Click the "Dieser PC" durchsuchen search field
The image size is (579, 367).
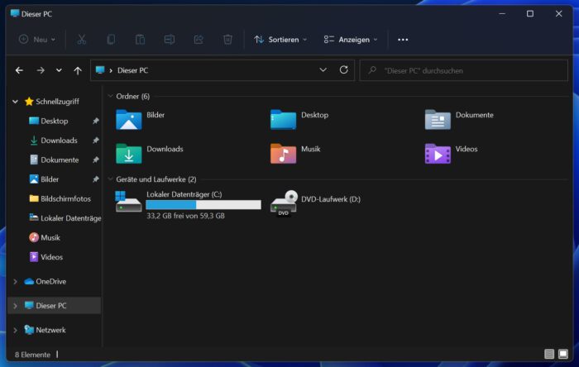click(464, 70)
